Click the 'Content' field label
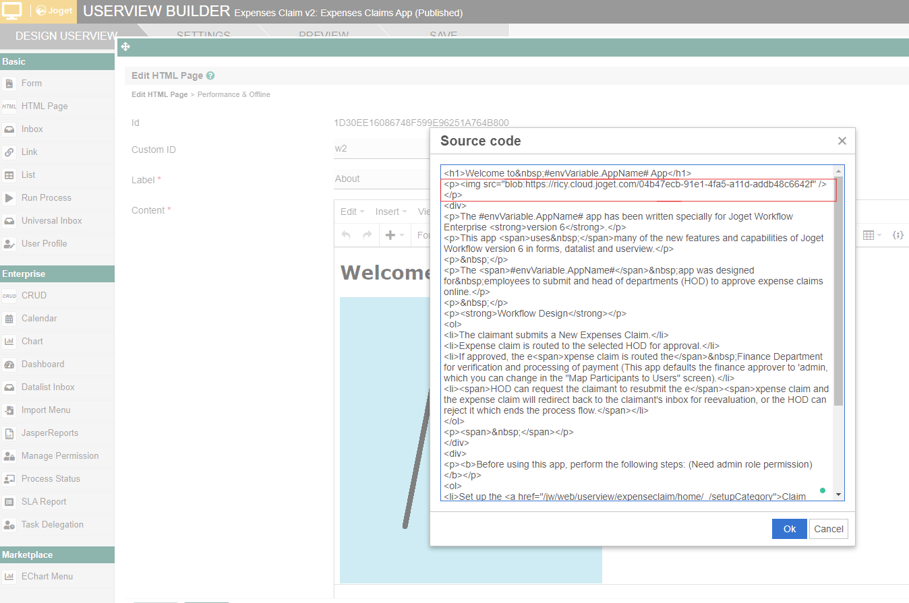This screenshot has width=909, height=603. pyautogui.click(x=148, y=210)
